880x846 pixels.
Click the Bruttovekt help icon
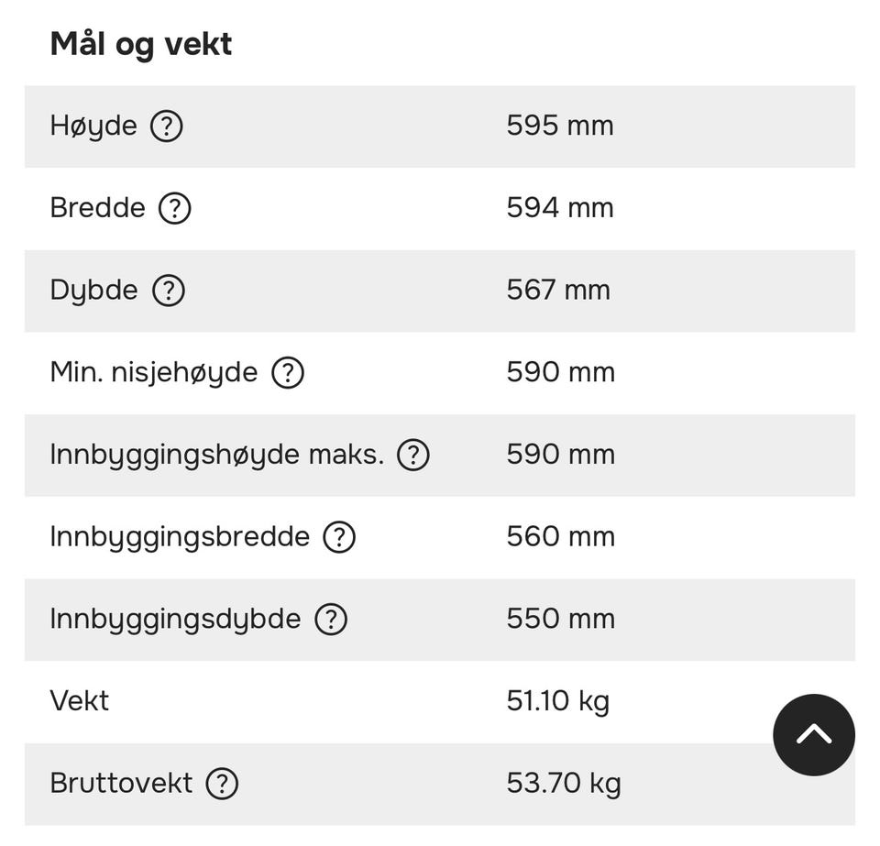(x=222, y=783)
